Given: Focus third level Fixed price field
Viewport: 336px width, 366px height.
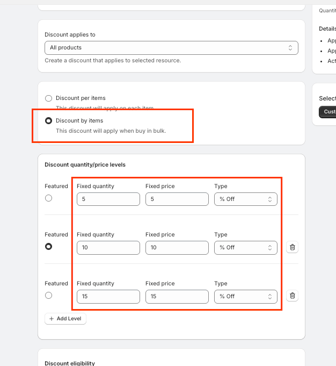Looking at the screenshot, I should 177,296.
